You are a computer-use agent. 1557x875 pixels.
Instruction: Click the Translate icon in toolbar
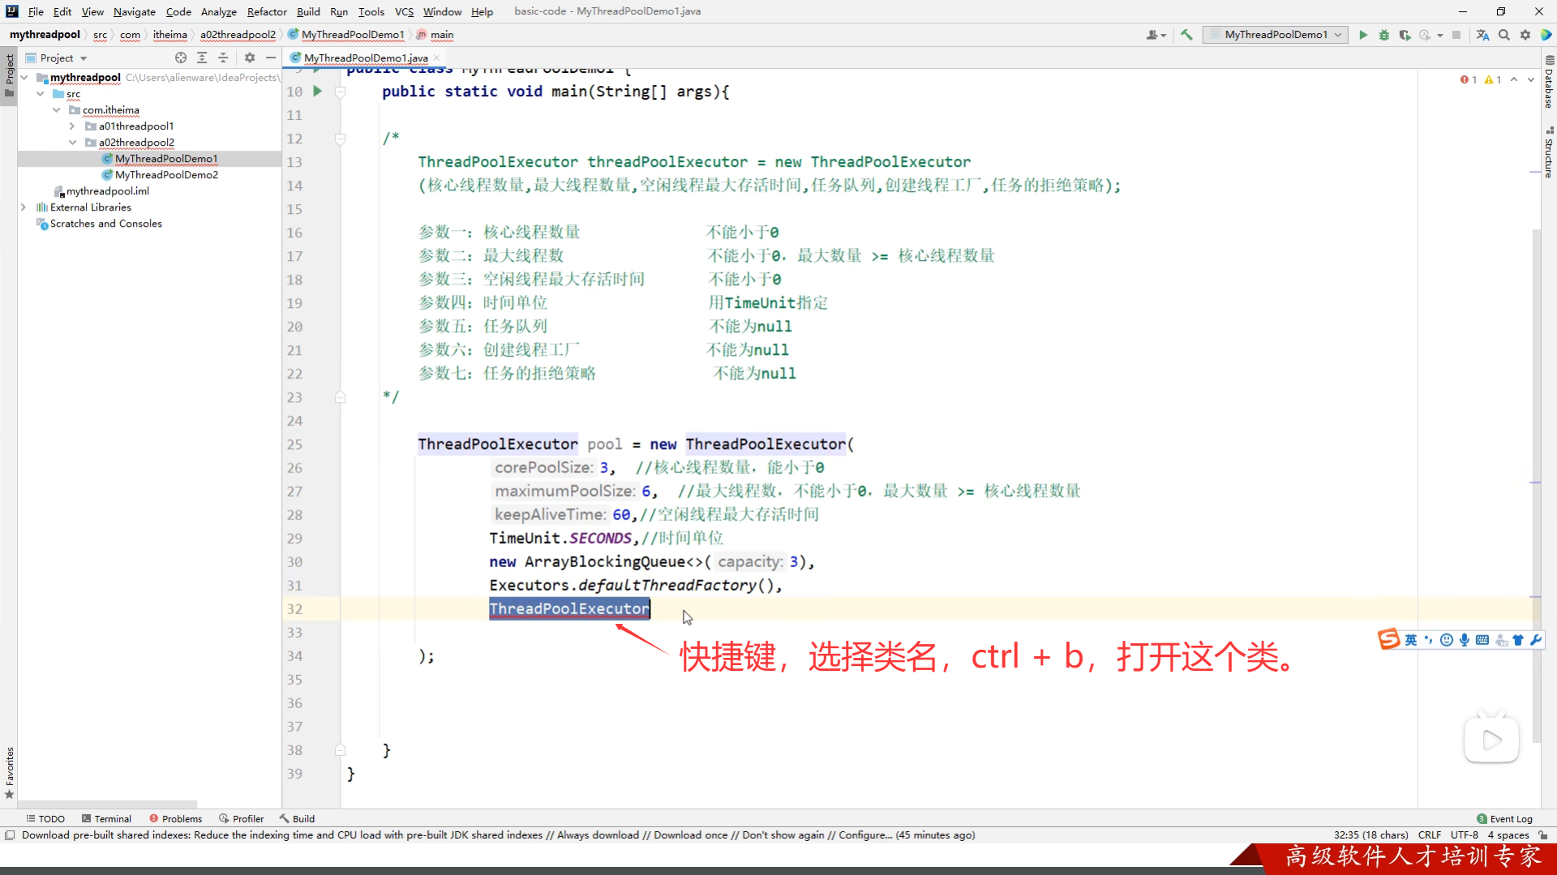tap(1483, 35)
